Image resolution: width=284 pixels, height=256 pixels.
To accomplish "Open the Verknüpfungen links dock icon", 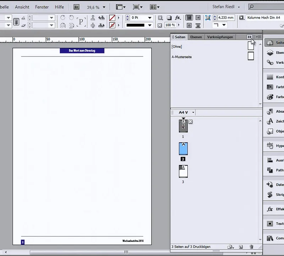I will 270,63.
